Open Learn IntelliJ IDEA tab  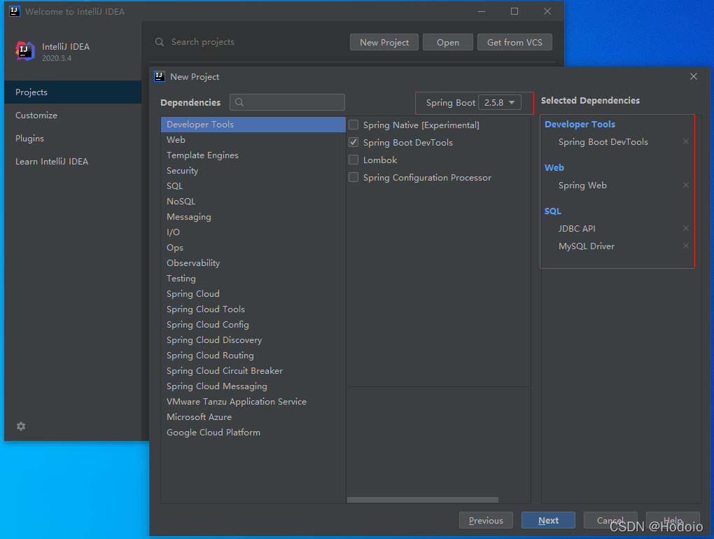pyautogui.click(x=73, y=162)
